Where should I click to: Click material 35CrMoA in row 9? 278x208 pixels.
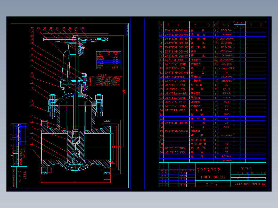point(226,64)
